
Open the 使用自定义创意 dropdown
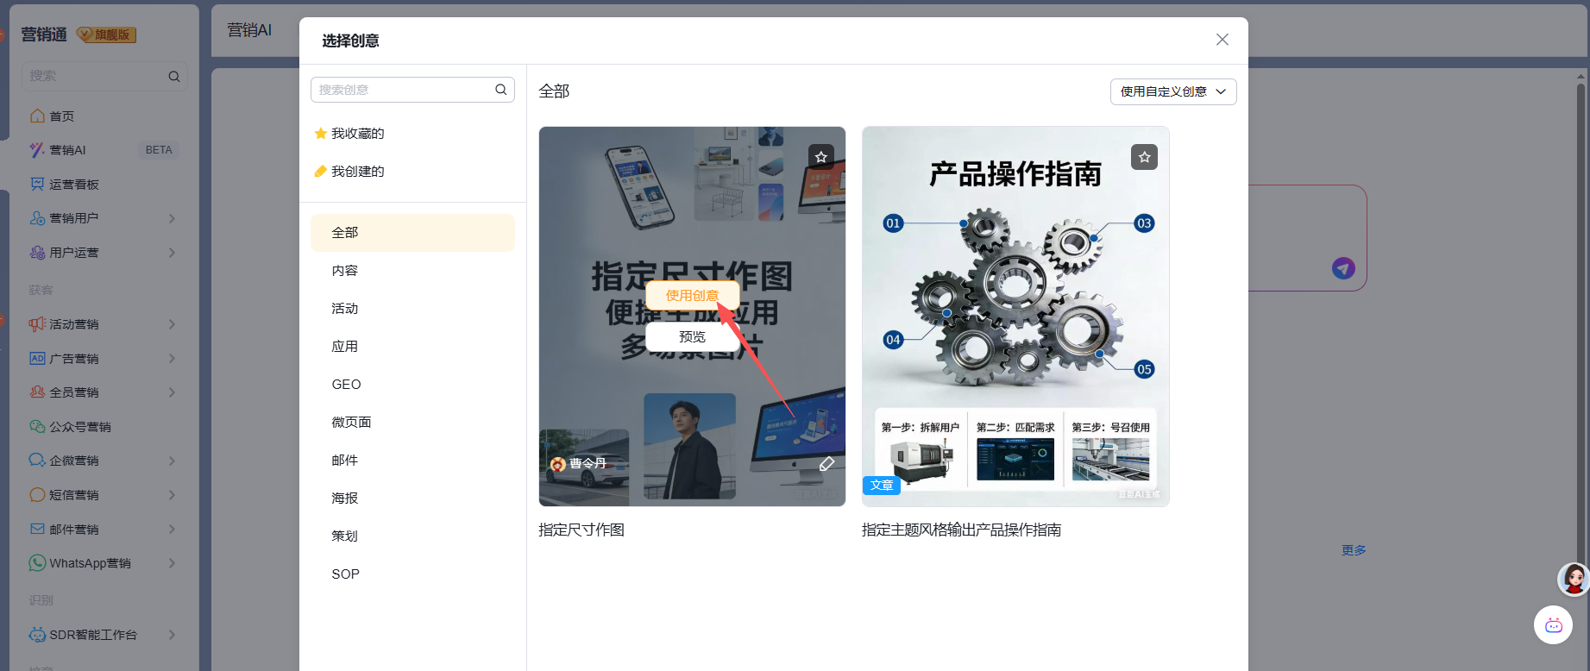click(1173, 91)
